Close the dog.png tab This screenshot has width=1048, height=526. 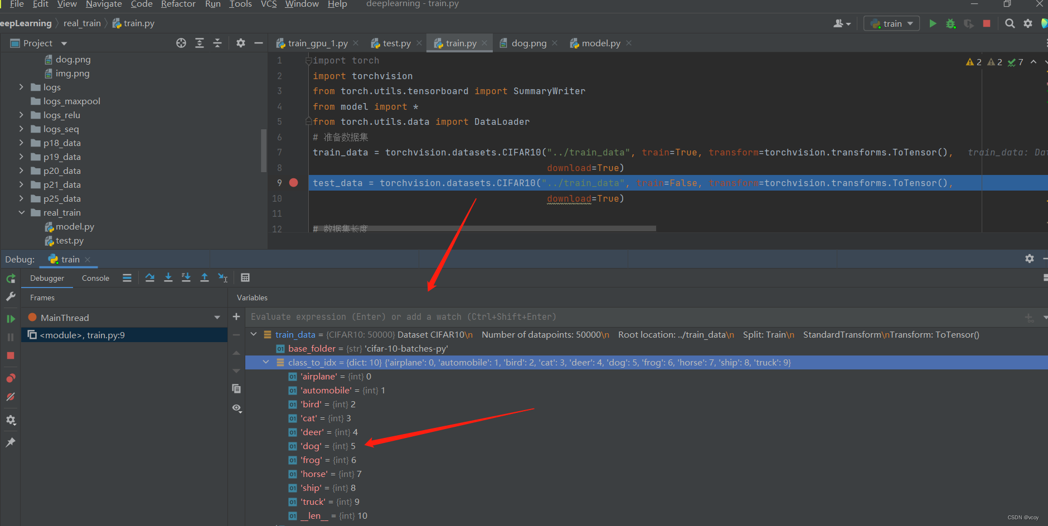click(555, 43)
